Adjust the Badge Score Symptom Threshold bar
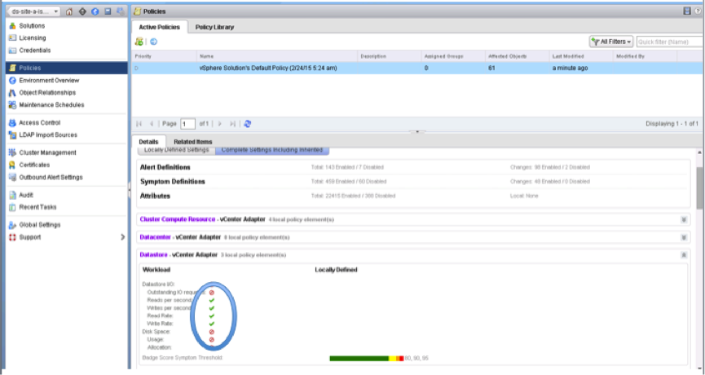The height and width of the screenshot is (375, 705). tap(366, 358)
